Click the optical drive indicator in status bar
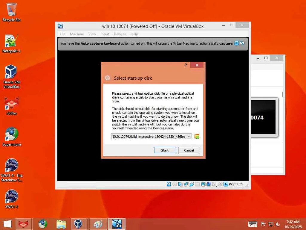This screenshot has width=306, height=230. 175,184
